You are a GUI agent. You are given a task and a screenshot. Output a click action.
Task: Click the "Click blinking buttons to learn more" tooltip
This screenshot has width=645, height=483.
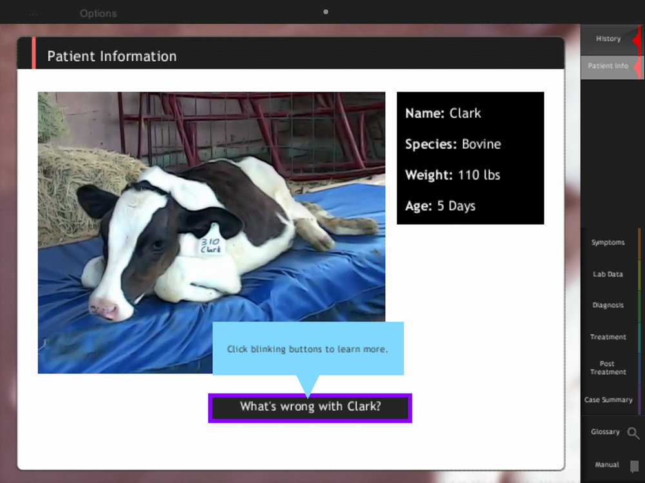tap(308, 349)
